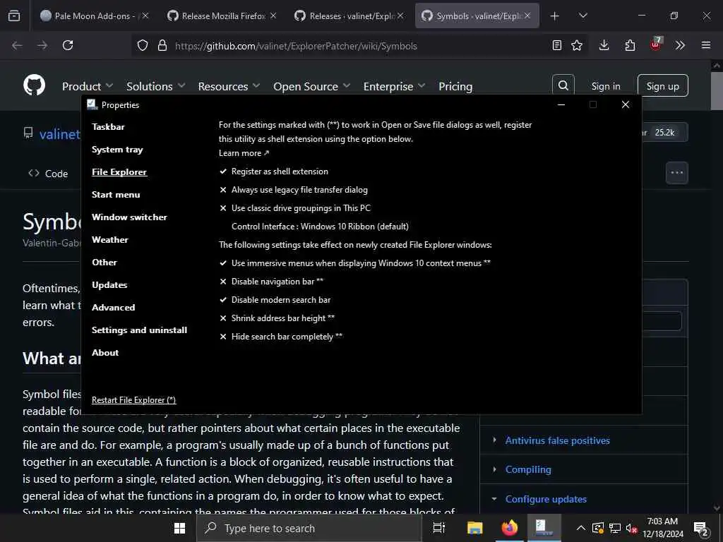
Task: Toggle Use immersive menus option
Action: click(x=354, y=263)
